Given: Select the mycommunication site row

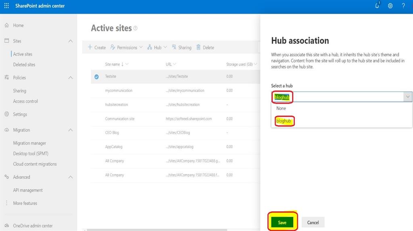Looking at the screenshot, I should point(175,91).
